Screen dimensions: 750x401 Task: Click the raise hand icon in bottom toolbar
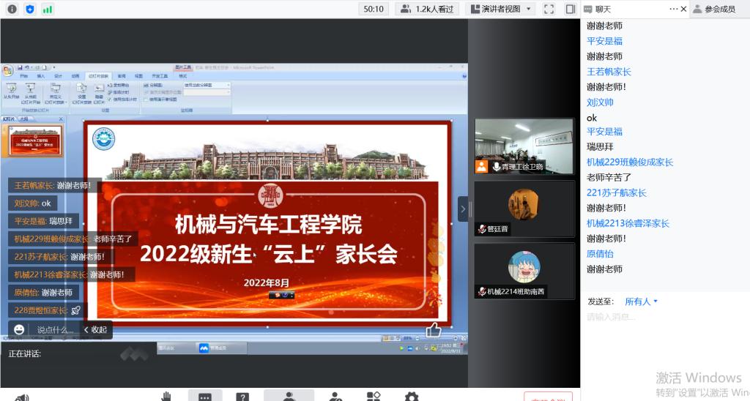[166, 396]
